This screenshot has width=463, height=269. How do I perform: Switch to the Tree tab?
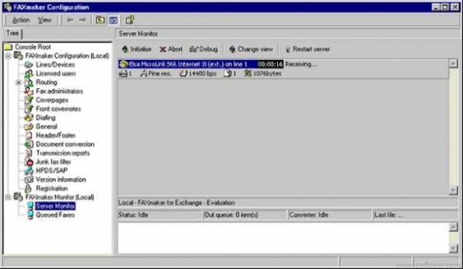click(13, 33)
